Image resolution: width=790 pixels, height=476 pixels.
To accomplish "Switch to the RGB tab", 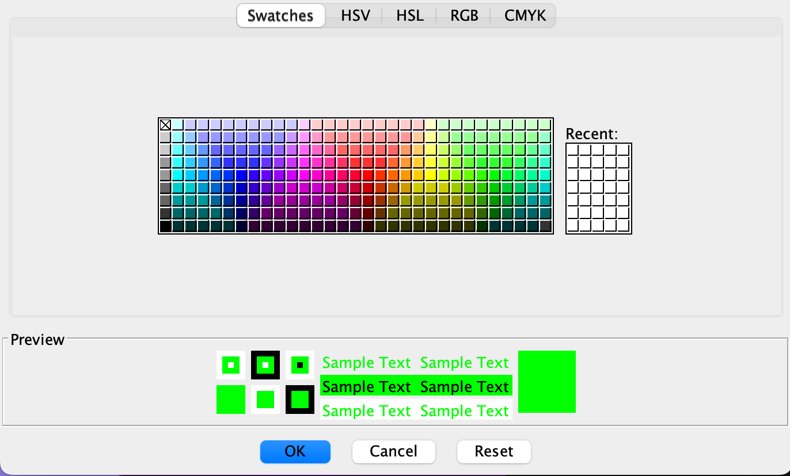I will (x=464, y=16).
